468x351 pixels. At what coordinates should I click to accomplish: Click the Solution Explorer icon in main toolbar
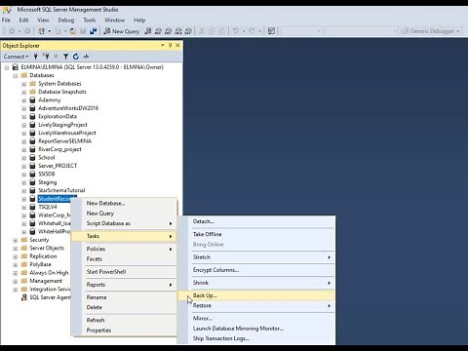(271, 31)
